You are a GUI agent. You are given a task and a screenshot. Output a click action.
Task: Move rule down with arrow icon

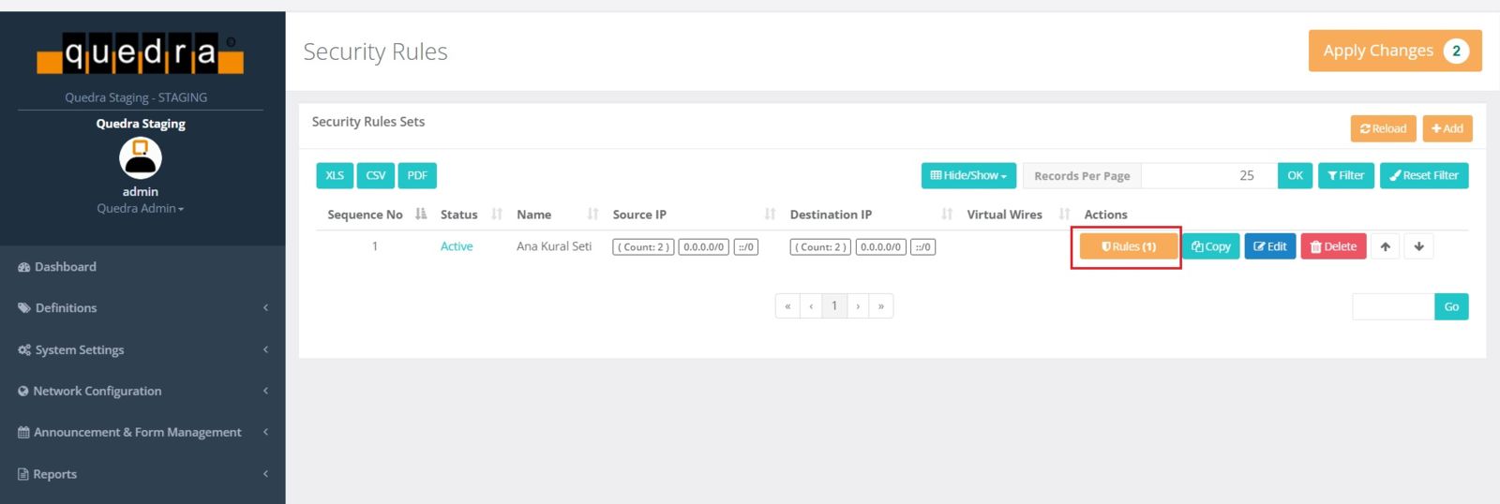(1418, 246)
